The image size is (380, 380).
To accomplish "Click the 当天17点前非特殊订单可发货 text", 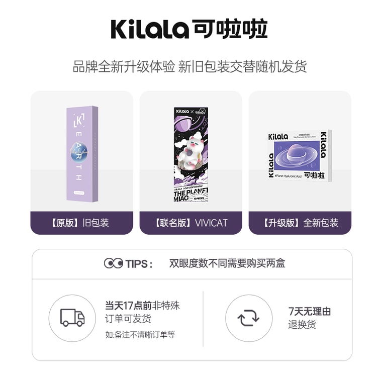I will point(142,312).
